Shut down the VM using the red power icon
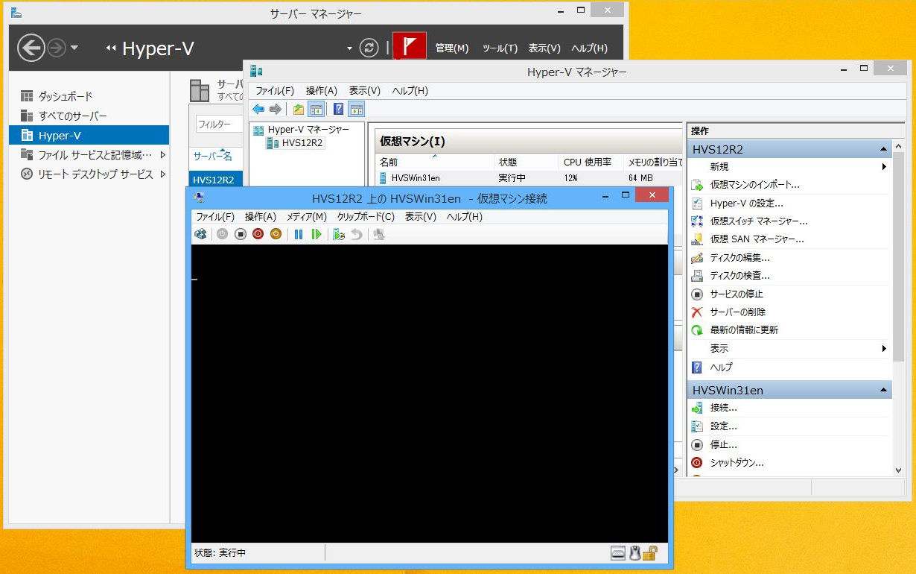This screenshot has width=916, height=574. pyautogui.click(x=258, y=234)
